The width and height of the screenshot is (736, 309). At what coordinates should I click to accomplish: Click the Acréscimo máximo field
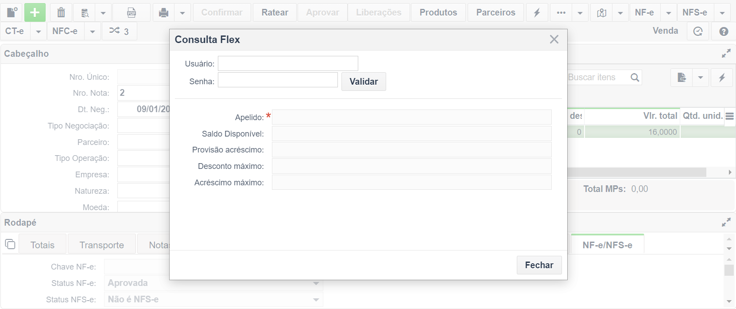pyautogui.click(x=412, y=182)
